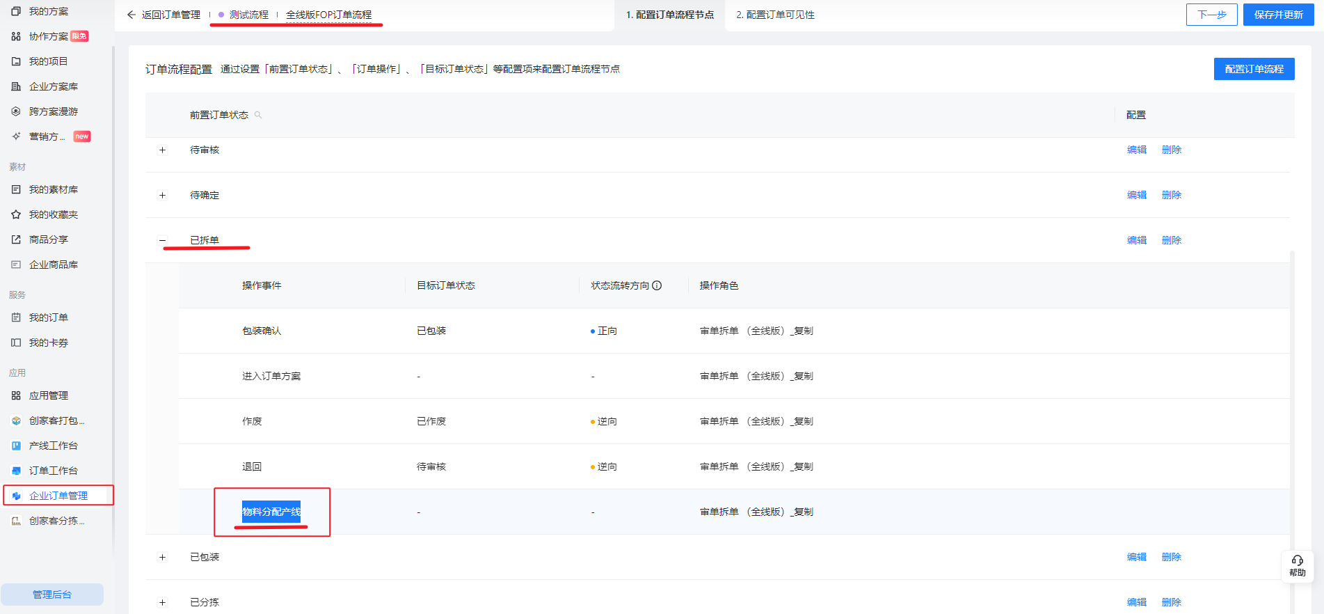Expand the 已包装 status row
The height and width of the screenshot is (614, 1324).
click(163, 557)
